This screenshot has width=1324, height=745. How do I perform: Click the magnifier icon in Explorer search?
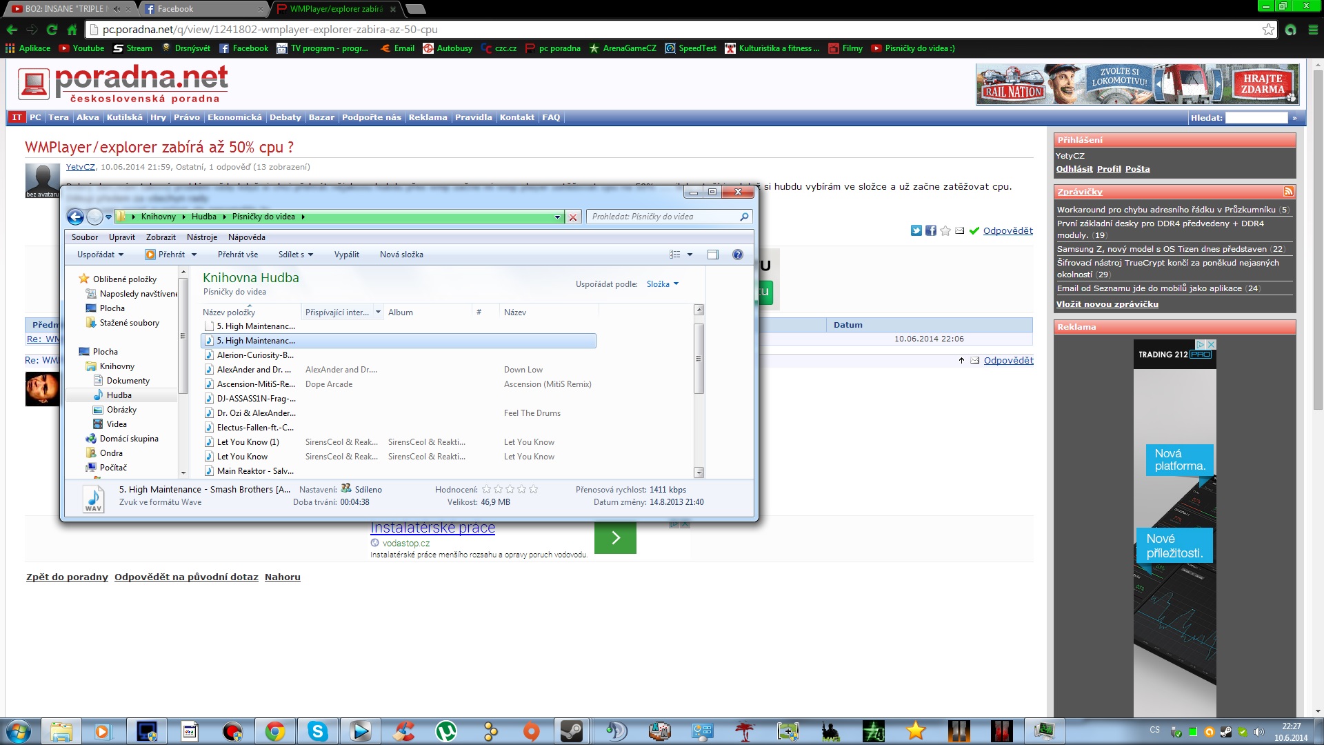click(x=744, y=217)
